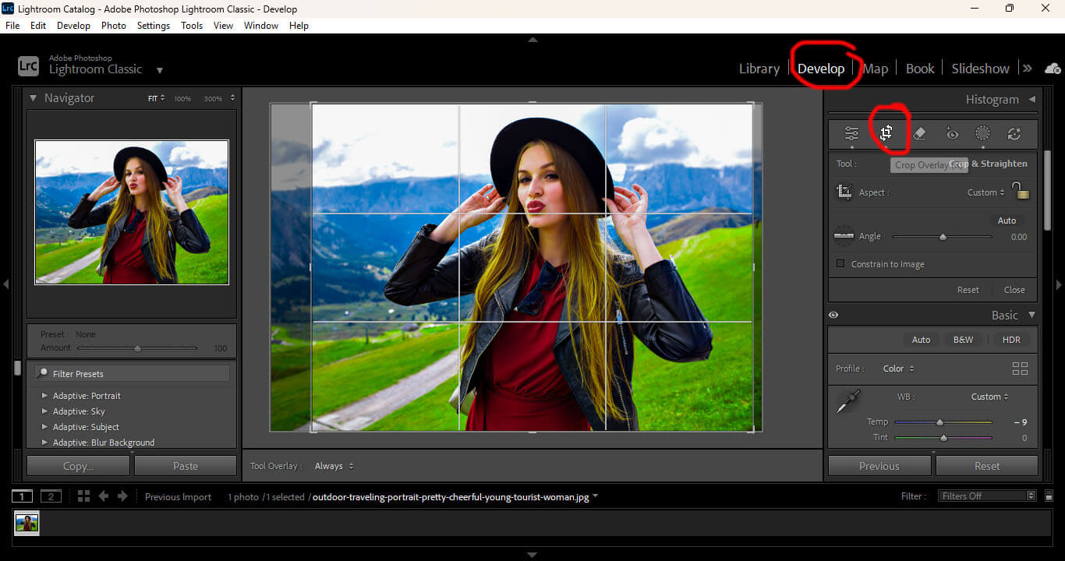Select the Crop Overlay tool icon
The height and width of the screenshot is (561, 1065).
click(886, 133)
